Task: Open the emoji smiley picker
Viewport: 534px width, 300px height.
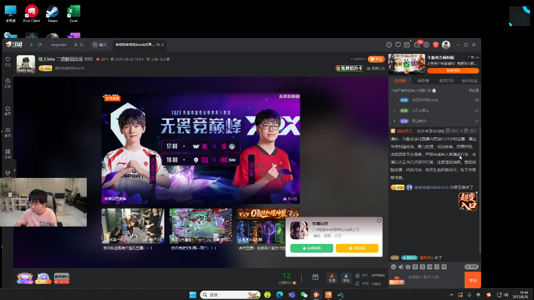Action: click(393, 267)
